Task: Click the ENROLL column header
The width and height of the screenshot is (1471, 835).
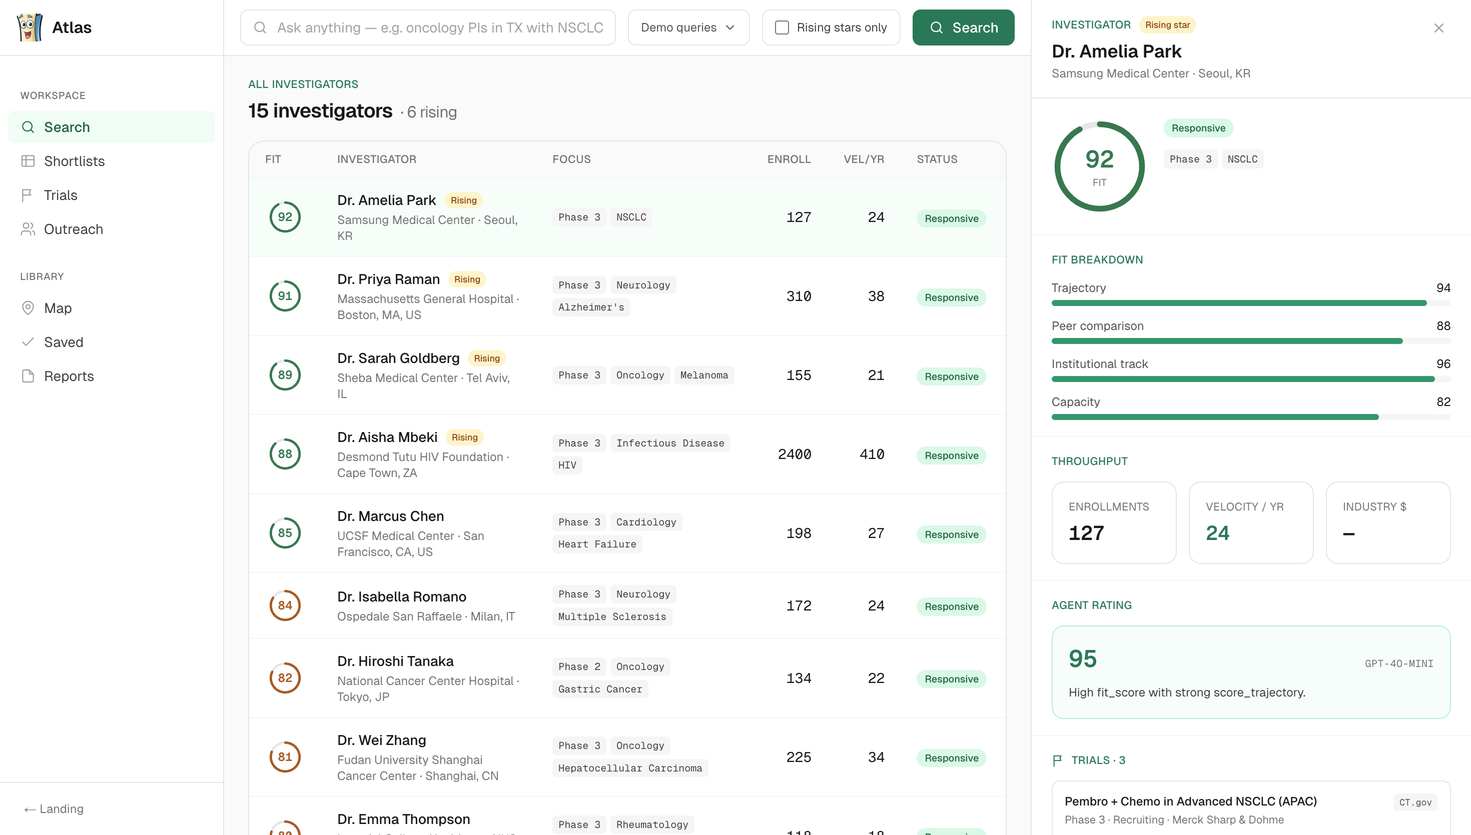Action: coord(789,159)
